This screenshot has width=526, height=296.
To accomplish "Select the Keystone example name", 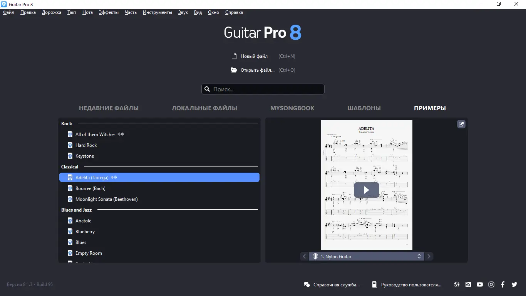I will [x=85, y=156].
